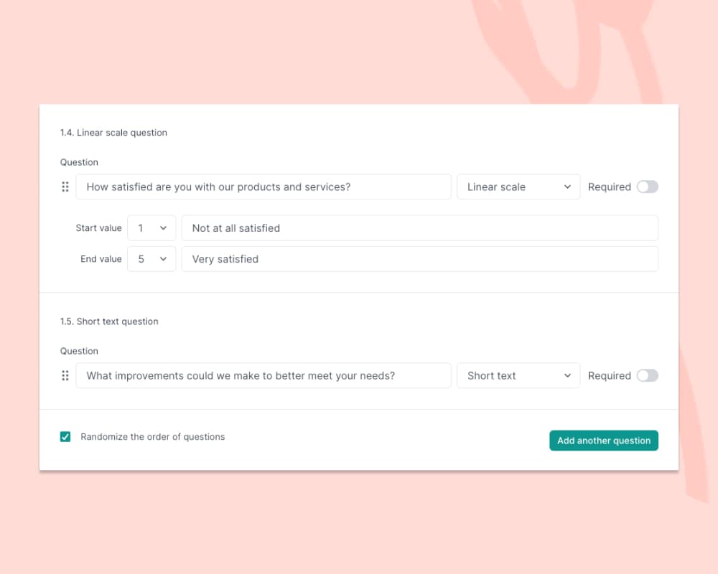Screen dimensions: 718x574
Task: Edit the 'Very satisfied' end label field
Action: click(x=419, y=259)
